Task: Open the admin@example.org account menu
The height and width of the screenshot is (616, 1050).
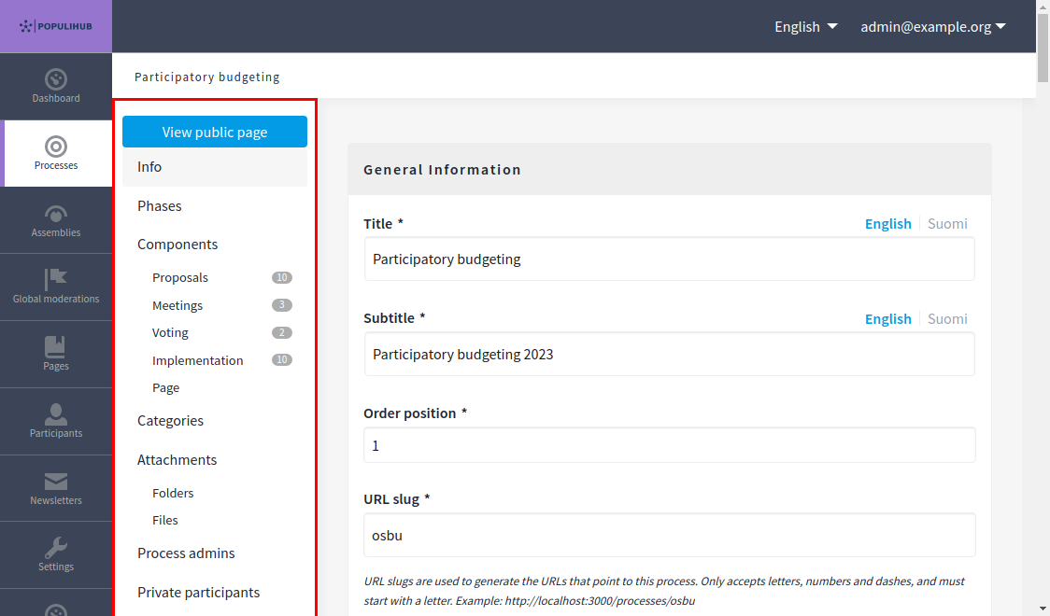Action: click(x=931, y=26)
